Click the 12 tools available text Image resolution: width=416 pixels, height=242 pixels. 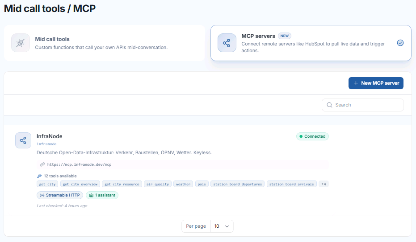(60, 176)
